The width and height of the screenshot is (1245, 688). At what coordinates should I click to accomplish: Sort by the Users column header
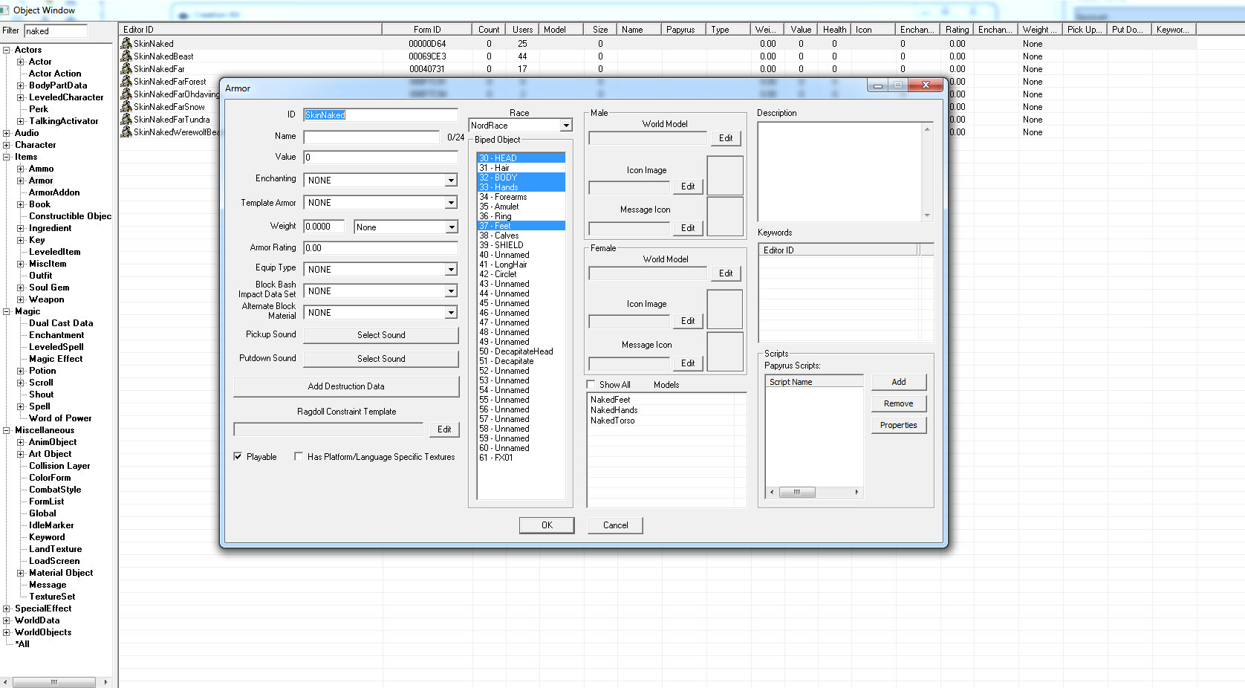coord(522,30)
